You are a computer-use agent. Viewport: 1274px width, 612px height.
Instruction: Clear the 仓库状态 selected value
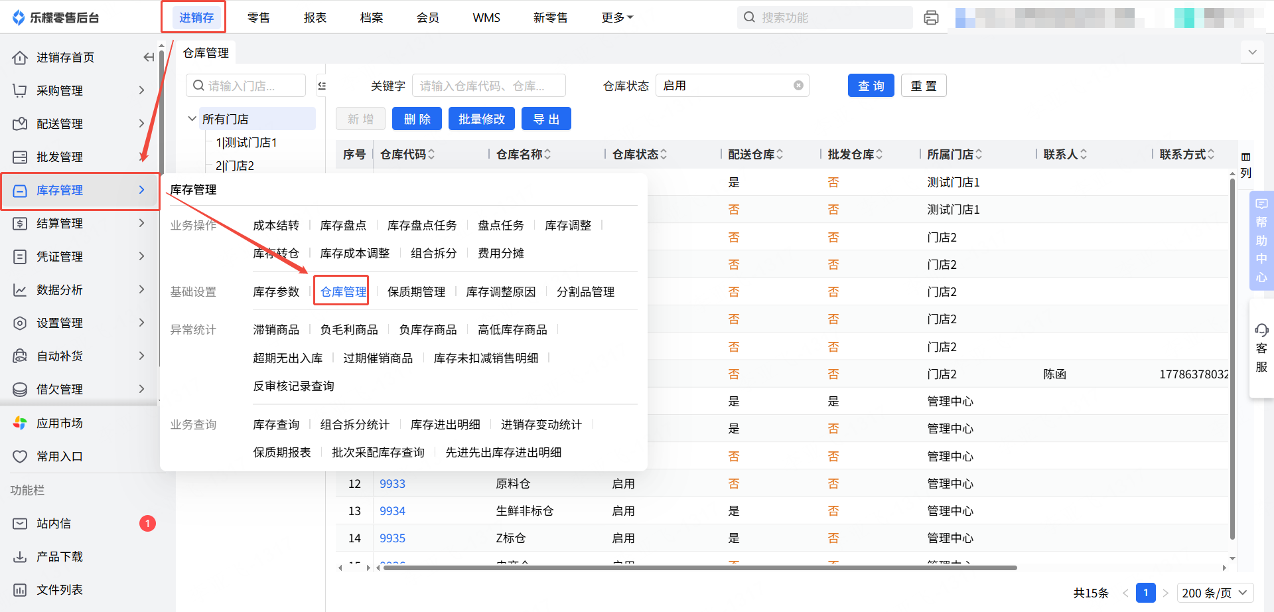point(798,86)
